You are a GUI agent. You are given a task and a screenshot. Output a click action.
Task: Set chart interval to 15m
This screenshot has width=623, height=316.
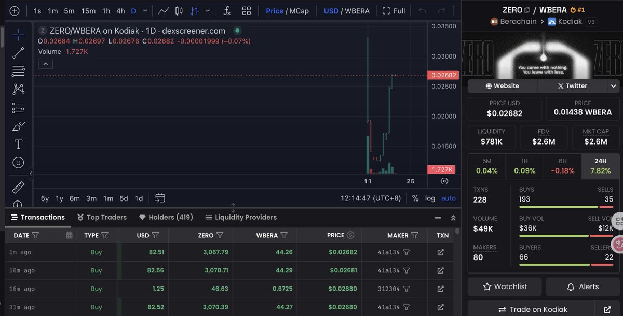(x=88, y=11)
